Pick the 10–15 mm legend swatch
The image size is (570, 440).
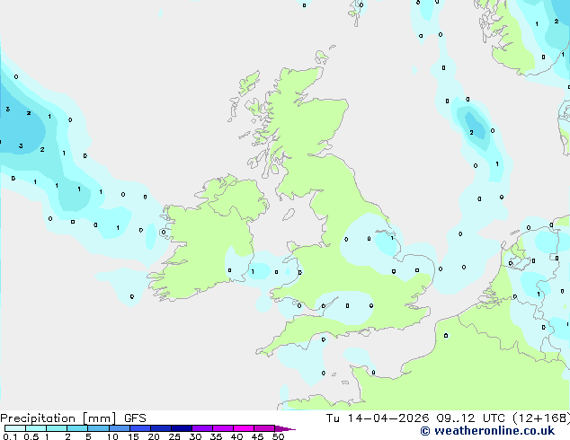(119, 428)
